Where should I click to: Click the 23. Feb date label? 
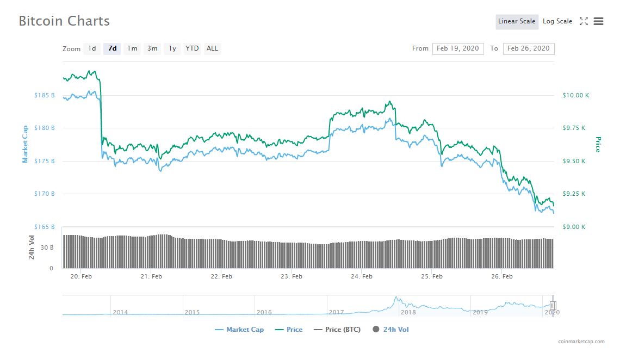[x=292, y=277]
